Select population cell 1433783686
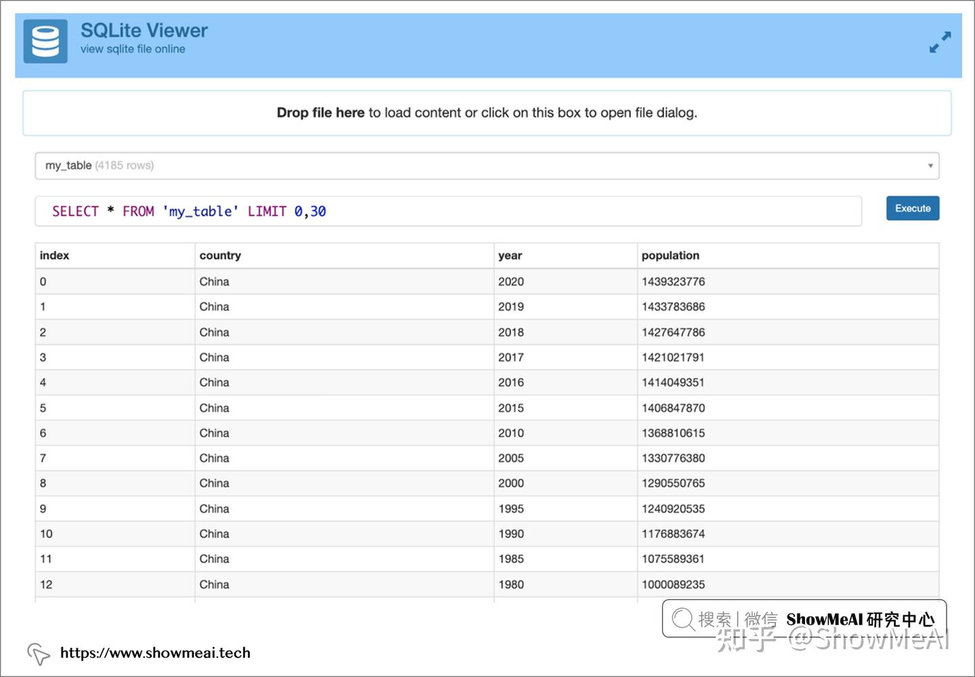 coord(788,307)
